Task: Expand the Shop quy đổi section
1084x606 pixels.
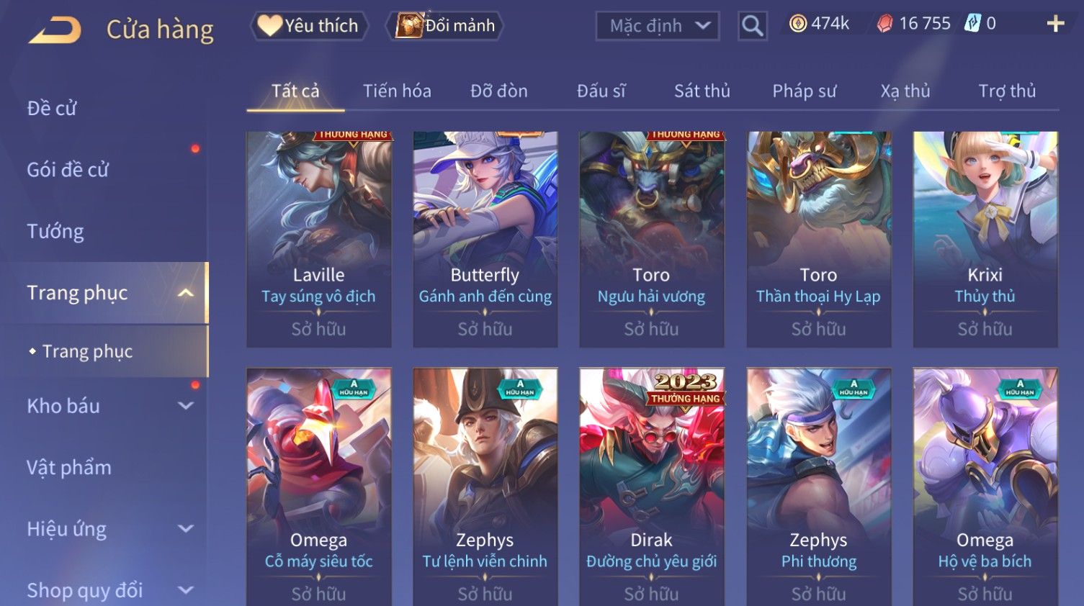Action: [x=186, y=590]
